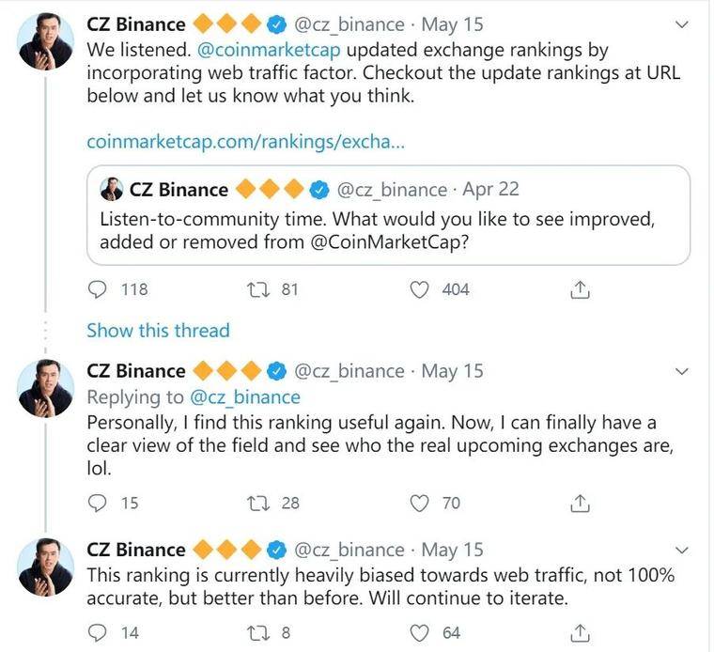714x652 pixels.
Task: Share the 'ranking useful again' tweet
Action: 581,503
